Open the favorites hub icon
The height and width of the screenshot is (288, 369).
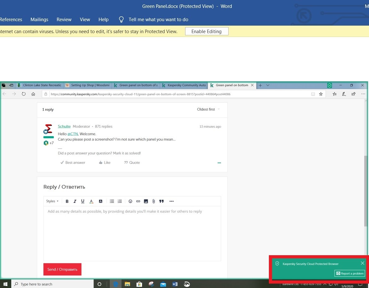click(x=334, y=94)
